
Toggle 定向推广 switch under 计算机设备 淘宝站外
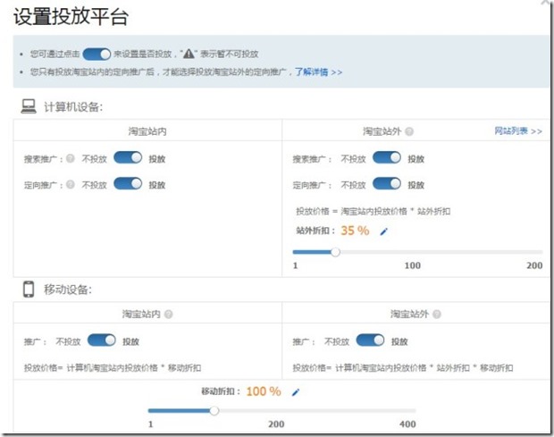tap(387, 185)
